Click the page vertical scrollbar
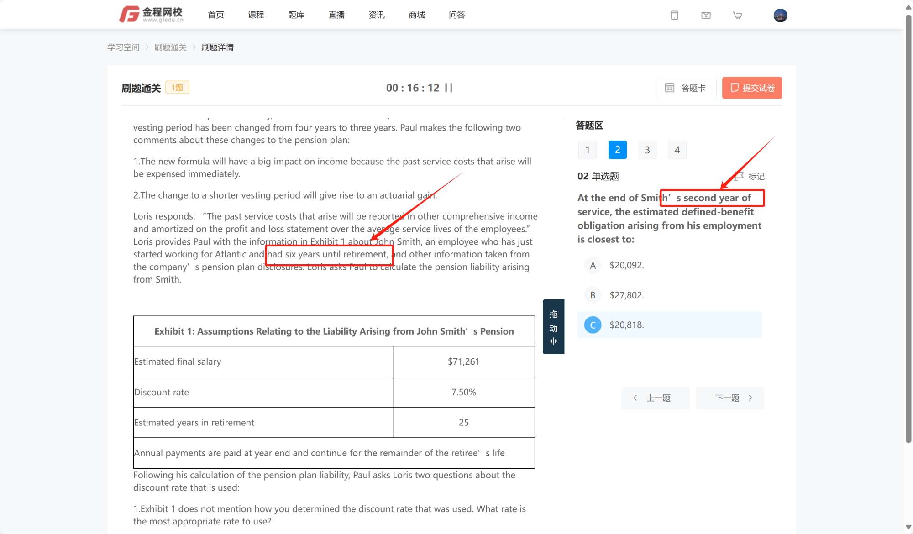Viewport: 913px width, 534px height. [908, 228]
